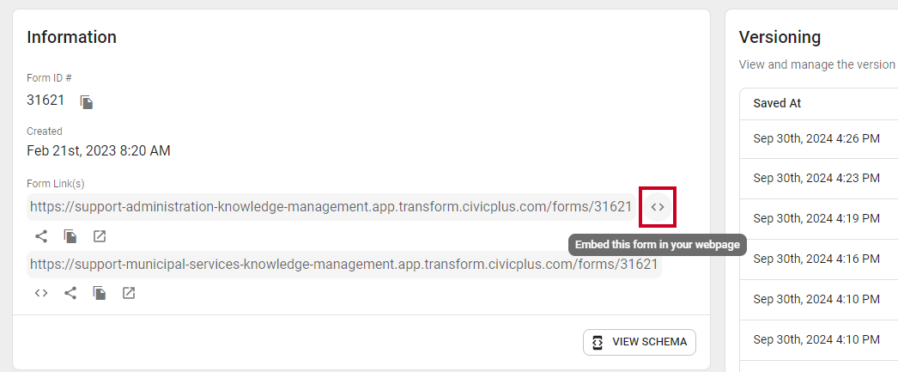The width and height of the screenshot is (898, 372).
Task: Copy the Form ID 31621
Action: pyautogui.click(x=87, y=102)
